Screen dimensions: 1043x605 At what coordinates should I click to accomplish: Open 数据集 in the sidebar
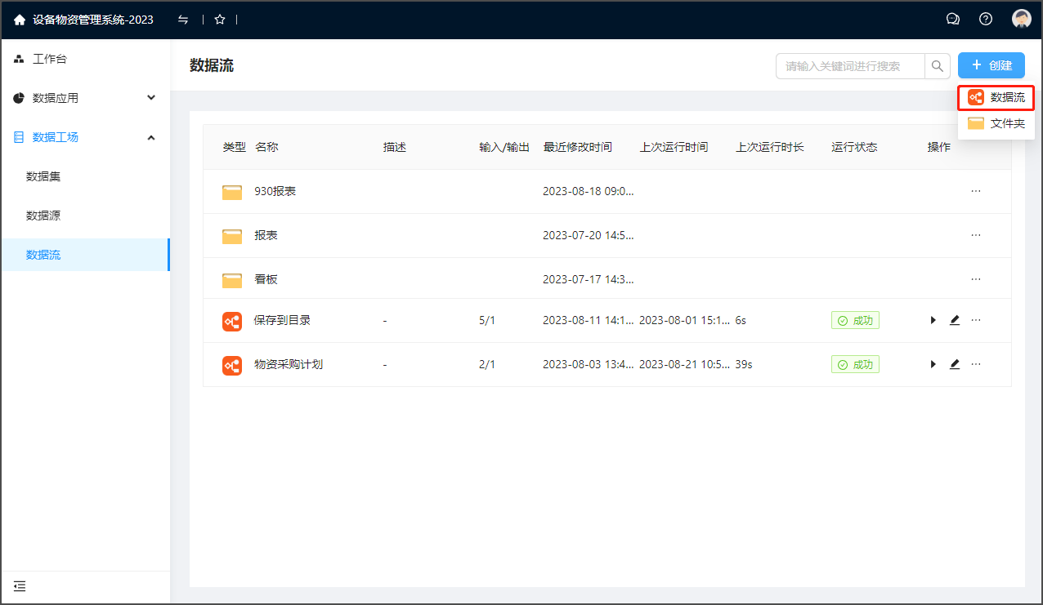43,176
